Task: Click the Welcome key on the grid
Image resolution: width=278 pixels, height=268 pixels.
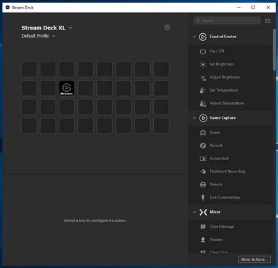Action: tap(67, 88)
